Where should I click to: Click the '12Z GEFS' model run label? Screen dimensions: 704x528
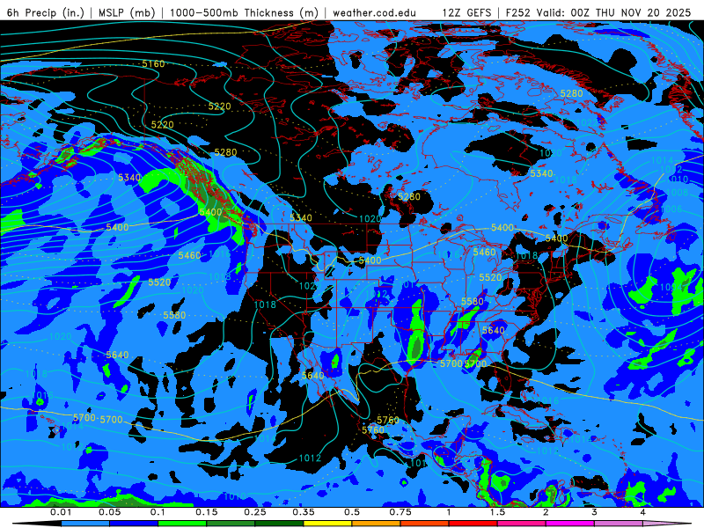[x=466, y=13]
